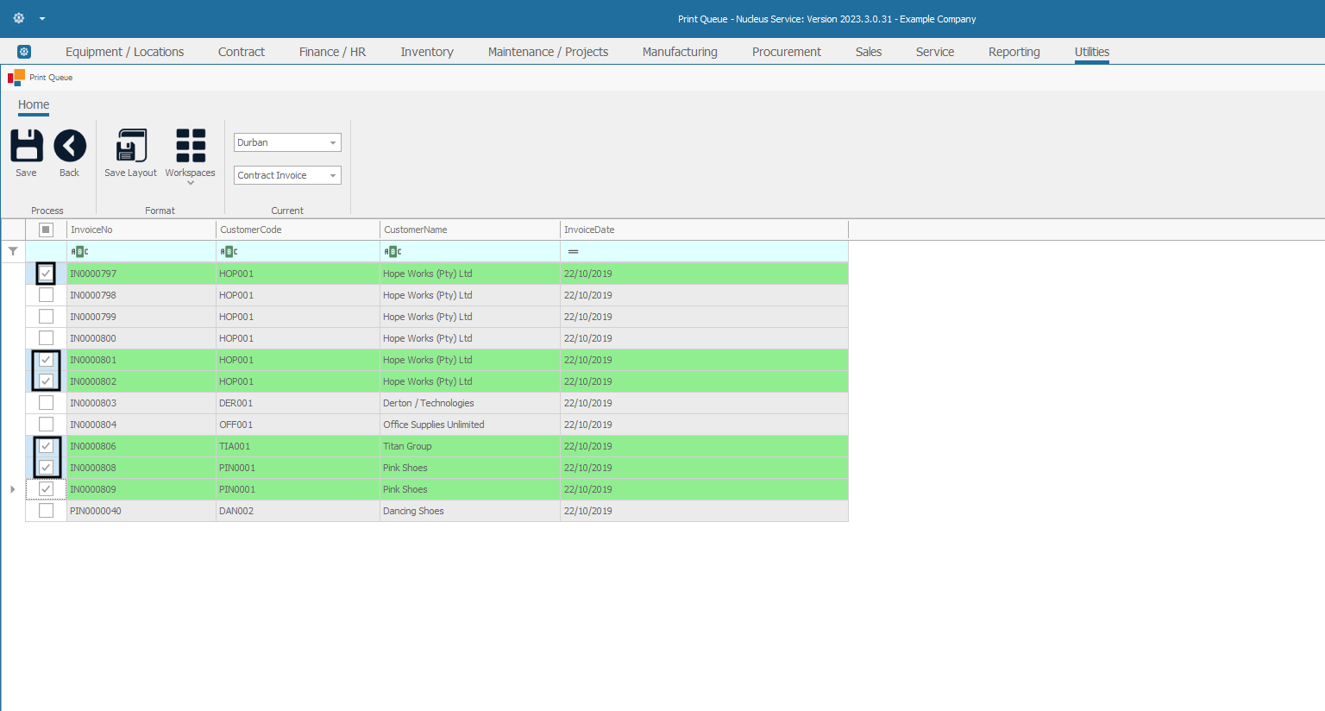Sort by the InvoiceDate column header
The width and height of the screenshot is (1325, 711).
704,230
